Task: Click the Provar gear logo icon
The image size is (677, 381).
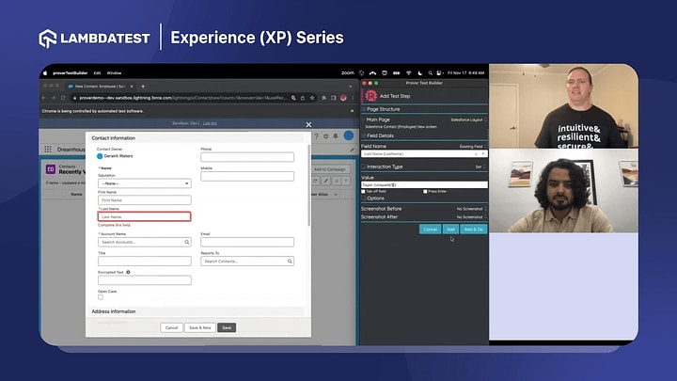Action: 370,96
